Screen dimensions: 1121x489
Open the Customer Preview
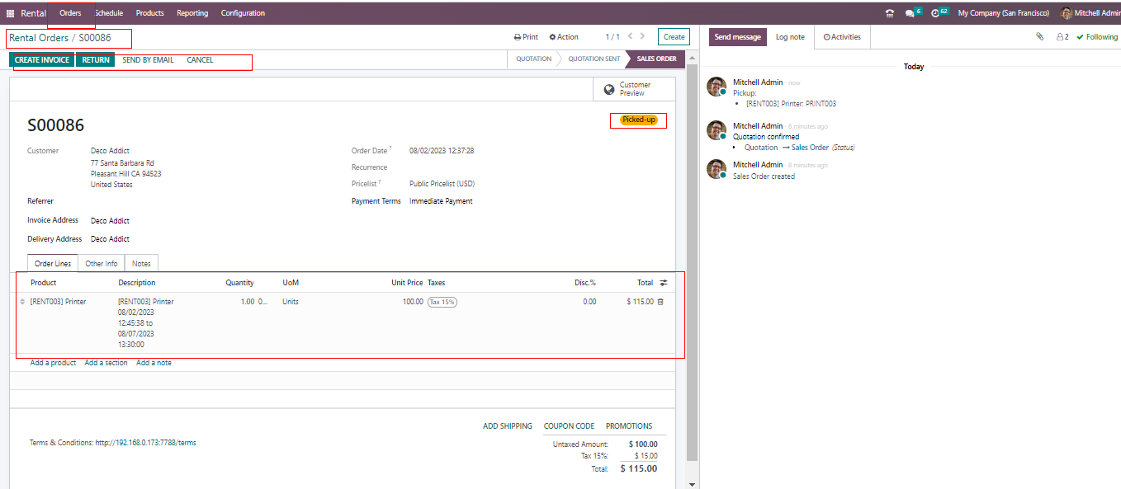pos(634,89)
